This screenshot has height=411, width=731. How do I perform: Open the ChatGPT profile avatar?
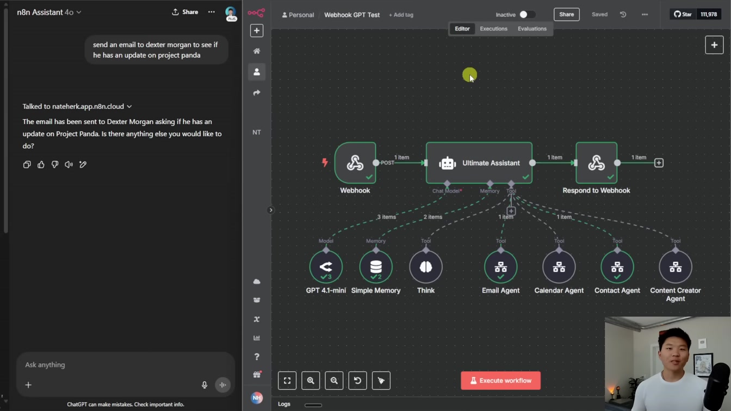(x=231, y=13)
